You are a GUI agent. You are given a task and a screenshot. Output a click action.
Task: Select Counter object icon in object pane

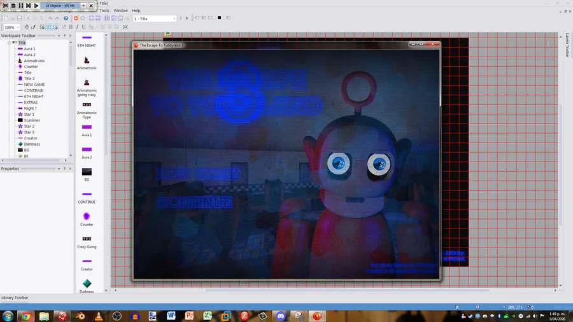pos(87,219)
